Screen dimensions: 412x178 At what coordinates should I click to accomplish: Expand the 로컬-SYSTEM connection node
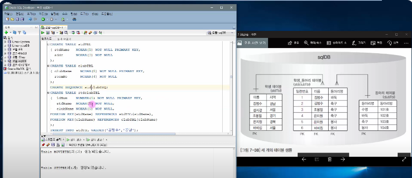(x=5, y=65)
